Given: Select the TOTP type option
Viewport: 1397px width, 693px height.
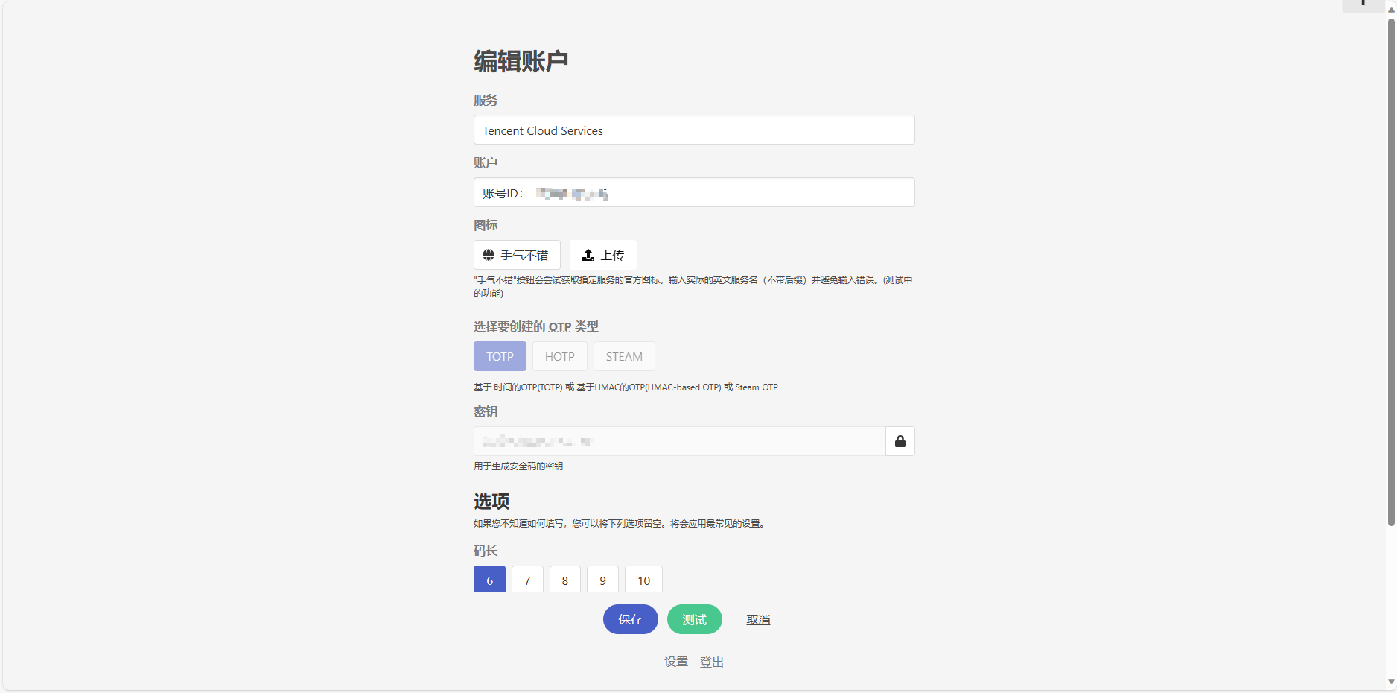Looking at the screenshot, I should coord(500,356).
